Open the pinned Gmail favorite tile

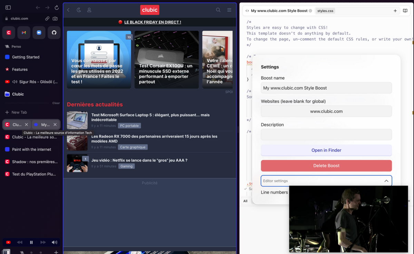(x=24, y=32)
